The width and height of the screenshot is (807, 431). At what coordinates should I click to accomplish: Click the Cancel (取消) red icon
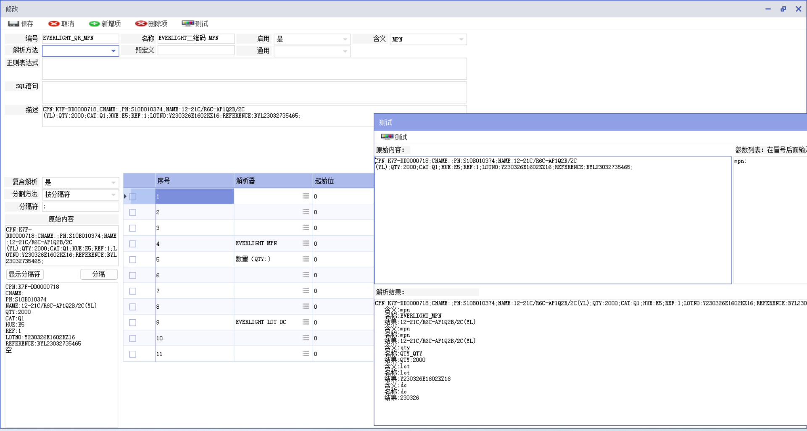click(53, 24)
